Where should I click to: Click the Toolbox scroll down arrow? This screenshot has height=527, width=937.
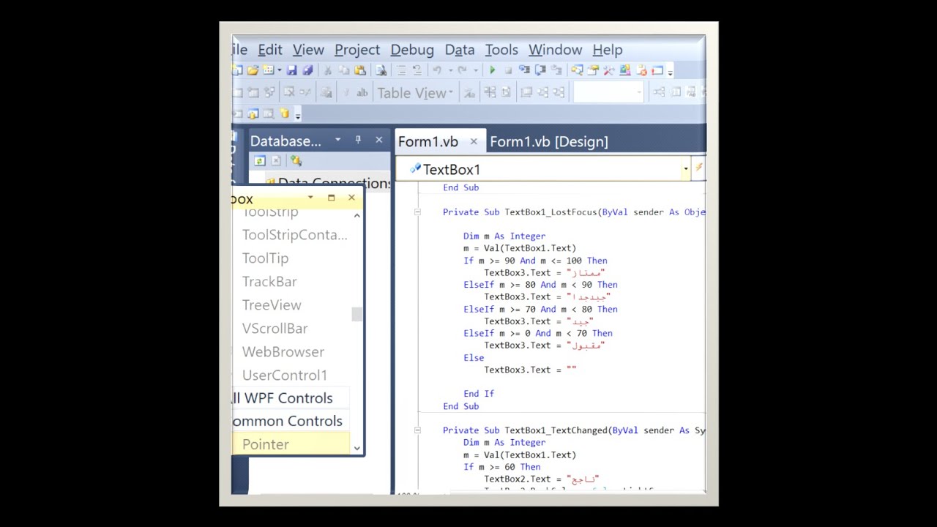pos(356,448)
